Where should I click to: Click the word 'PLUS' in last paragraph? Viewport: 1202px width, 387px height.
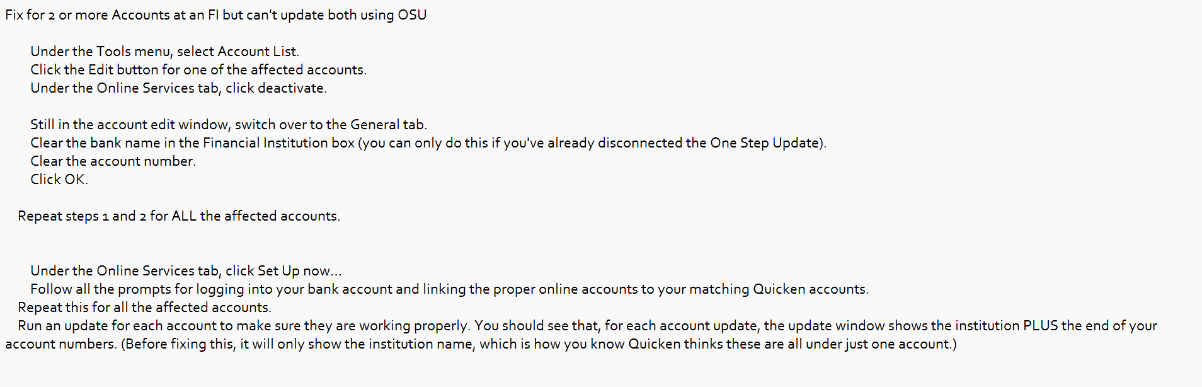pyautogui.click(x=1041, y=326)
